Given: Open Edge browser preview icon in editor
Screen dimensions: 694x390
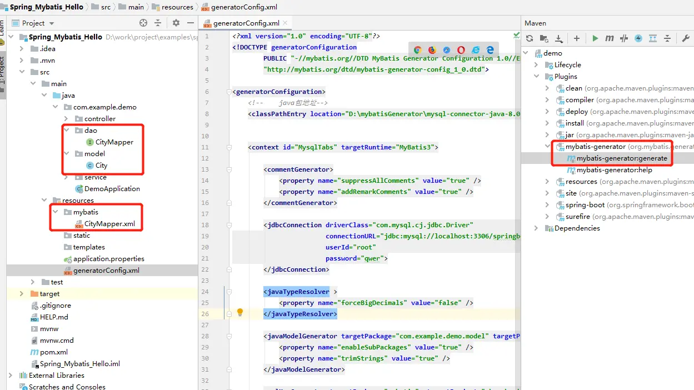Looking at the screenshot, I should tap(490, 50).
